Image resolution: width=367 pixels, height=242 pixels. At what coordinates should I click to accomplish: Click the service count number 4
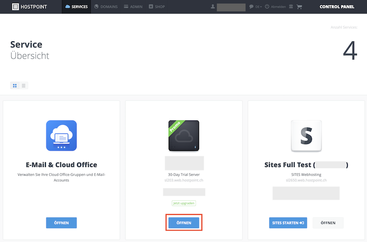click(350, 50)
